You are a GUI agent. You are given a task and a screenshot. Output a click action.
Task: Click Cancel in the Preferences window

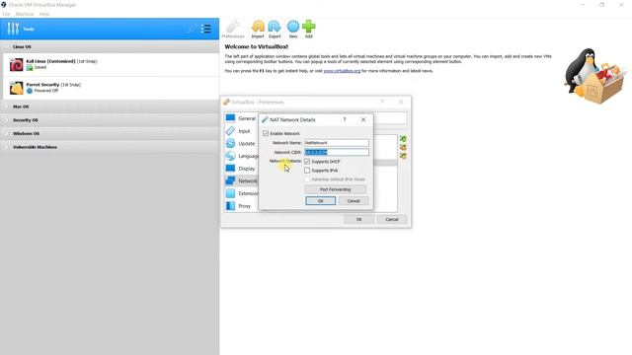coord(392,219)
